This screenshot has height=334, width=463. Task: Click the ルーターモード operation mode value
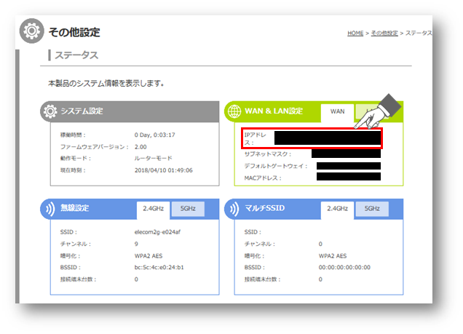(x=154, y=159)
